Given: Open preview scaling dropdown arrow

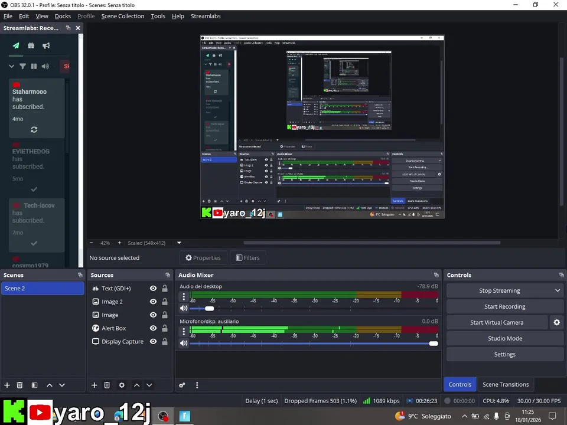Looking at the screenshot, I should point(179,243).
